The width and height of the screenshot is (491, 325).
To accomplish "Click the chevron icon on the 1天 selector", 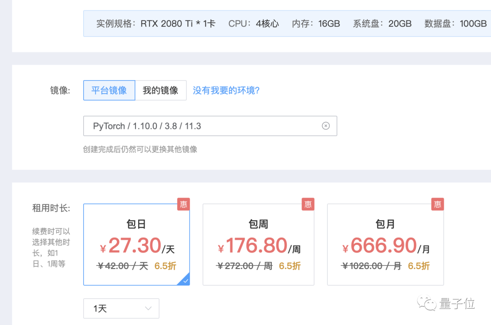I will pos(148,308).
